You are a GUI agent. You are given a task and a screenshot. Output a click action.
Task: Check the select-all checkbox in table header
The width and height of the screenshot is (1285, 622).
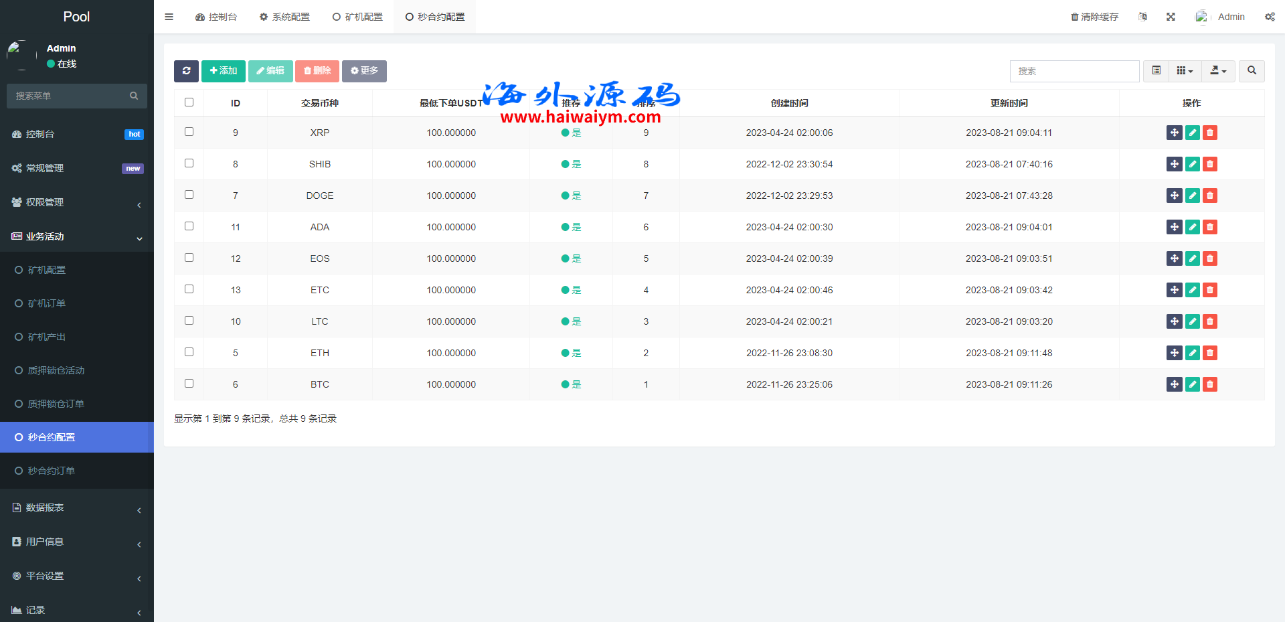click(189, 102)
